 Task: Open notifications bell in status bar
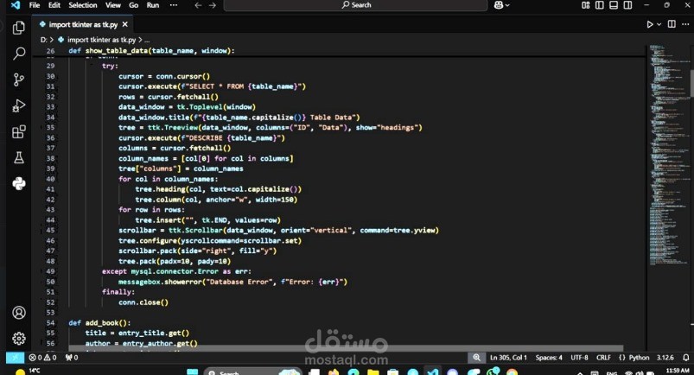coord(686,358)
